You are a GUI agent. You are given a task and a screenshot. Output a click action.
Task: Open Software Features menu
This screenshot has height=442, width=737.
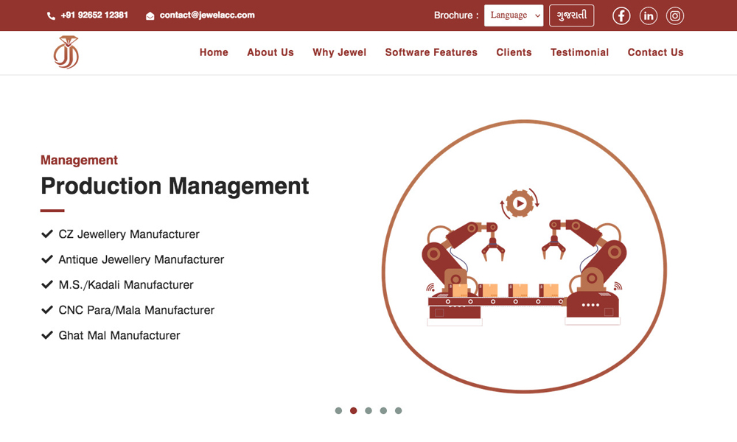(431, 52)
